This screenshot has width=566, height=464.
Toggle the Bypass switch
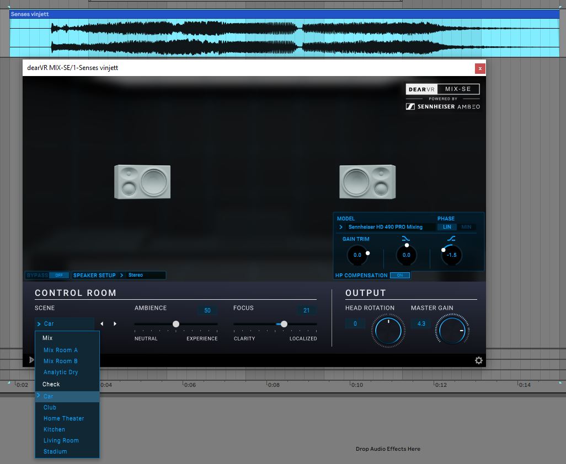coord(58,275)
